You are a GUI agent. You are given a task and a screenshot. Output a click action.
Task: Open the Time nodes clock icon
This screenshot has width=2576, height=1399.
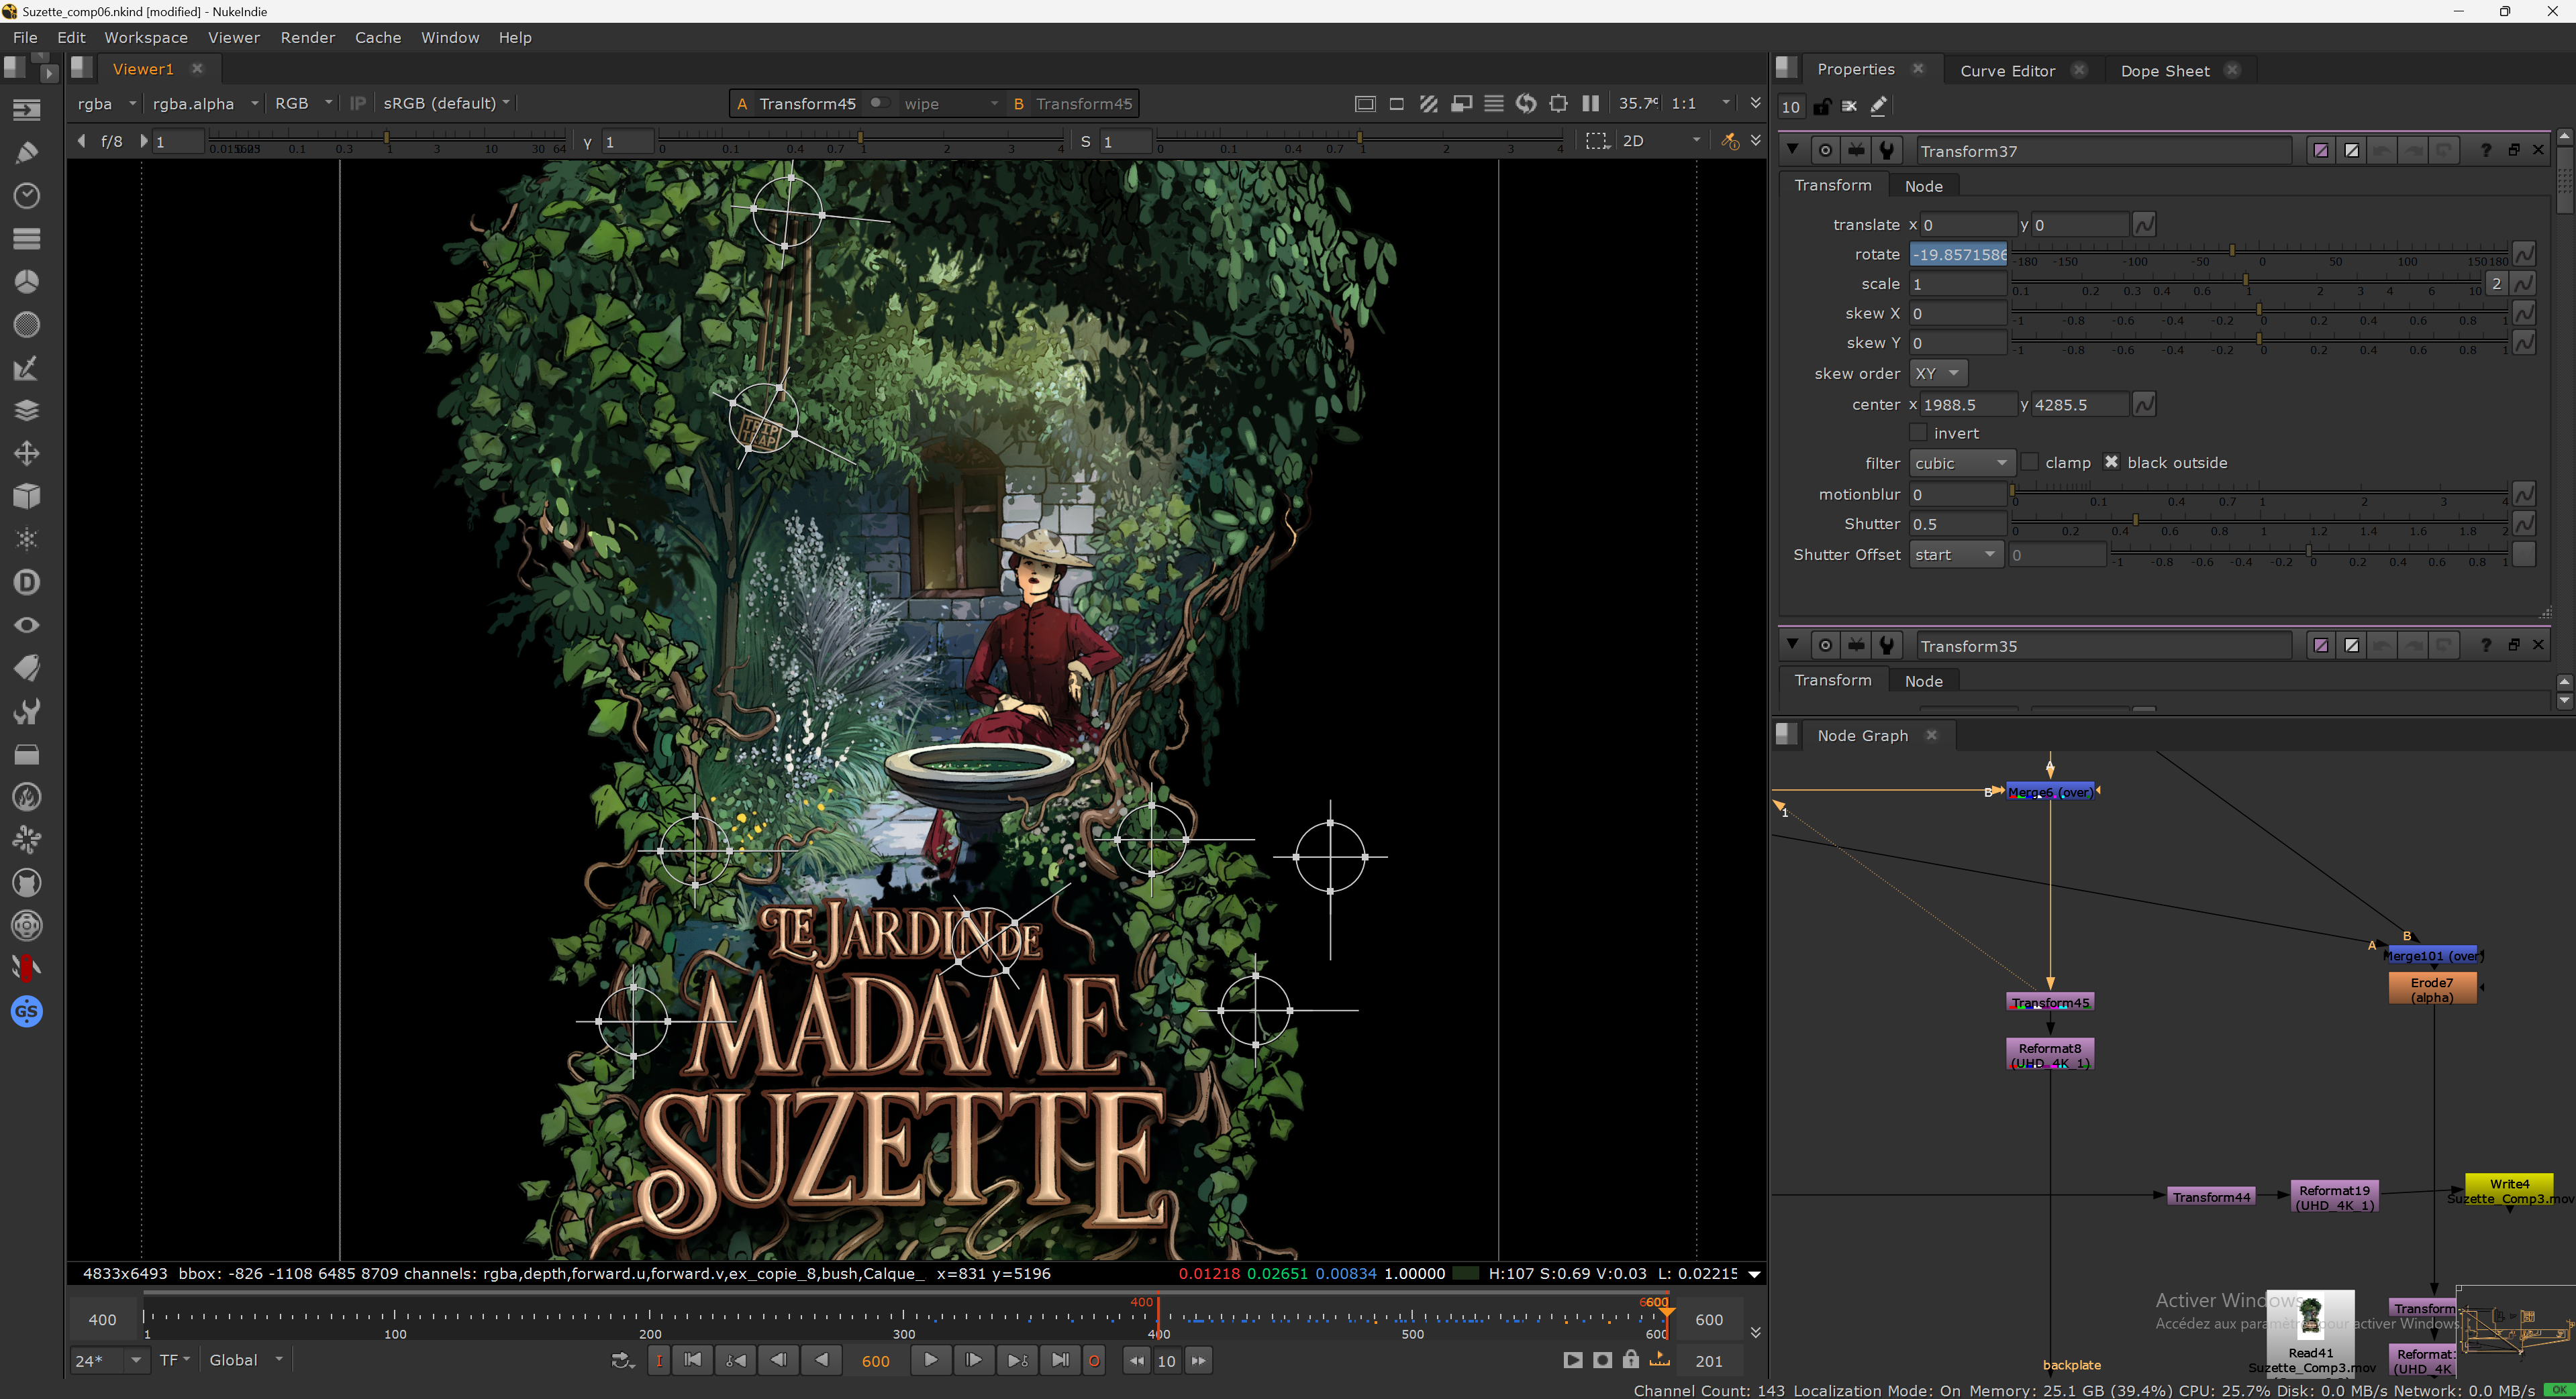pos(26,196)
